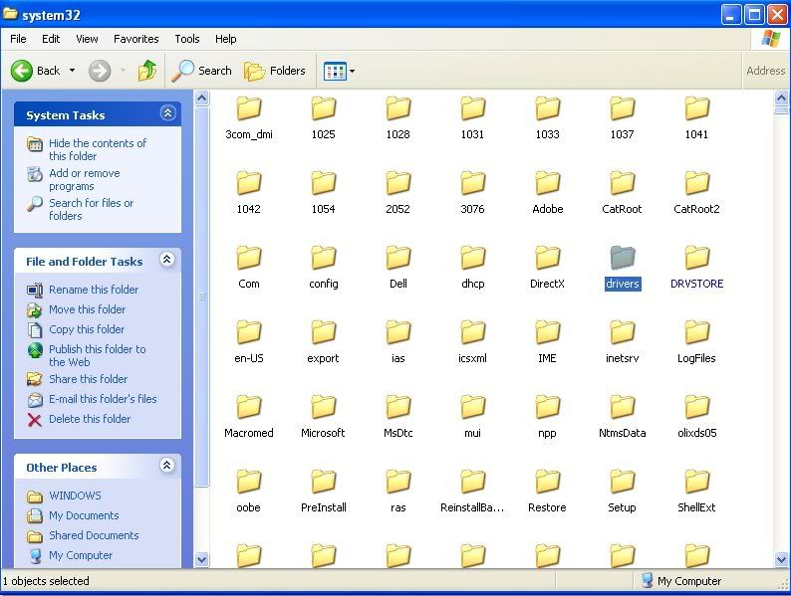Click Rename this folder link
The image size is (791, 596).
[x=94, y=290]
